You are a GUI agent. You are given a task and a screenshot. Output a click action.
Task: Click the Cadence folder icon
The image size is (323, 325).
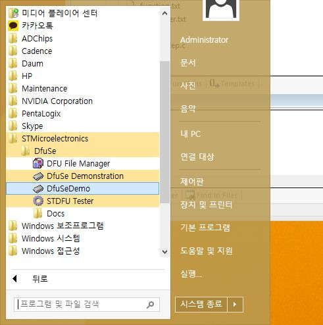pos(13,51)
